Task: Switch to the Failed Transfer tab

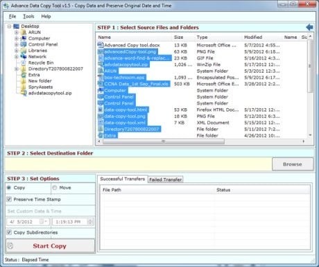Action: [166, 180]
